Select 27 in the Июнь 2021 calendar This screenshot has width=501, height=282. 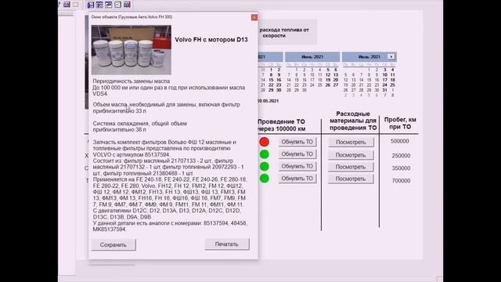pyautogui.click(x=336, y=85)
